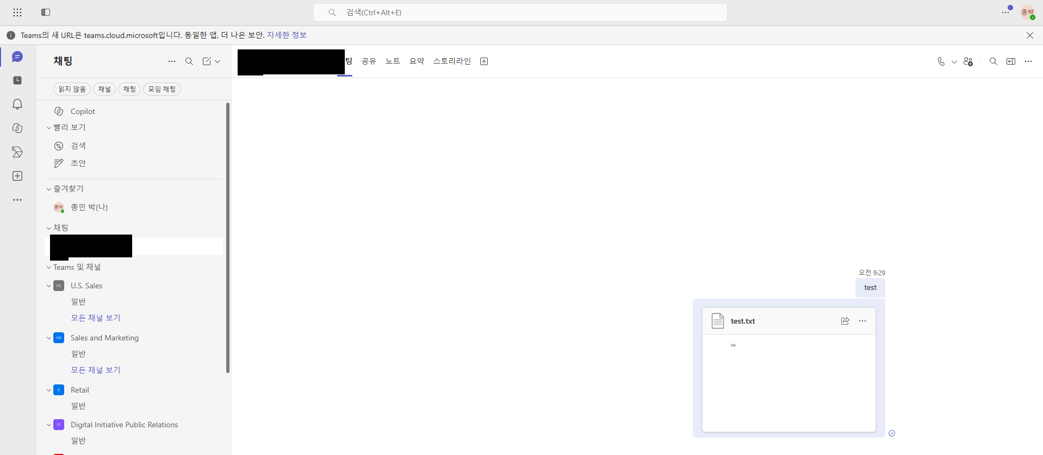1043x455 pixels.
Task: Open new chat dropdown arrow
Action: (218, 61)
